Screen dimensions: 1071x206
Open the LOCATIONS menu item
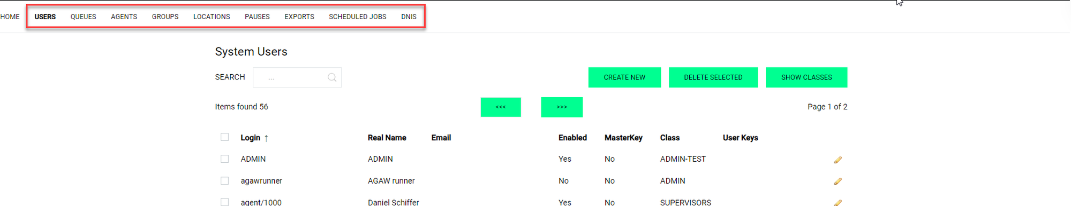212,17
